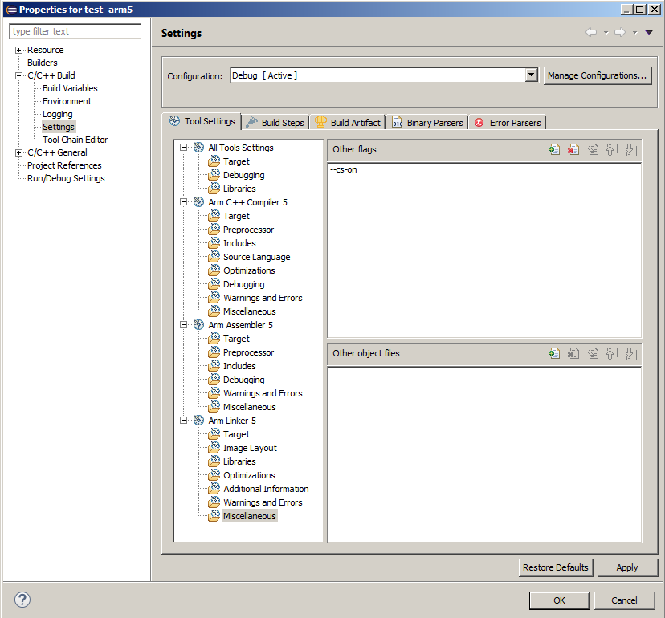Collapse the Arm Linker 5 group
The width and height of the screenshot is (665, 618).
[x=185, y=421]
